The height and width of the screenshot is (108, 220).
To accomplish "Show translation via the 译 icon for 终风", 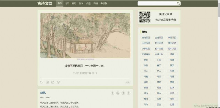I will click(112, 93).
